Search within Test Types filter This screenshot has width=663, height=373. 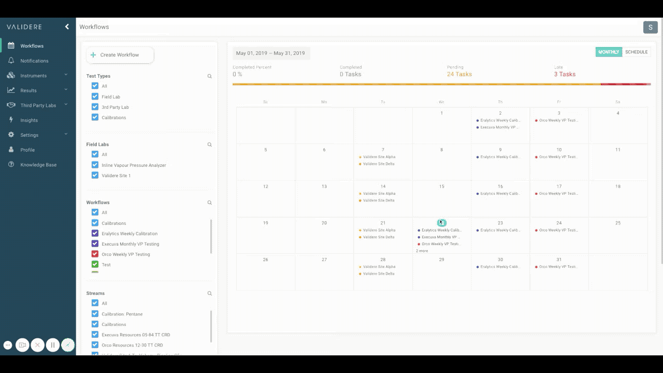(x=210, y=76)
